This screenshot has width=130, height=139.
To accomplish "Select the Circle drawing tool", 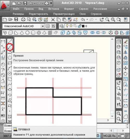I will tap(10, 73).
